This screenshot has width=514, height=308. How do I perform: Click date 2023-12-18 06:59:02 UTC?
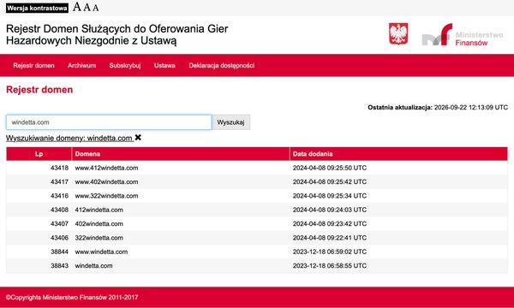click(330, 252)
